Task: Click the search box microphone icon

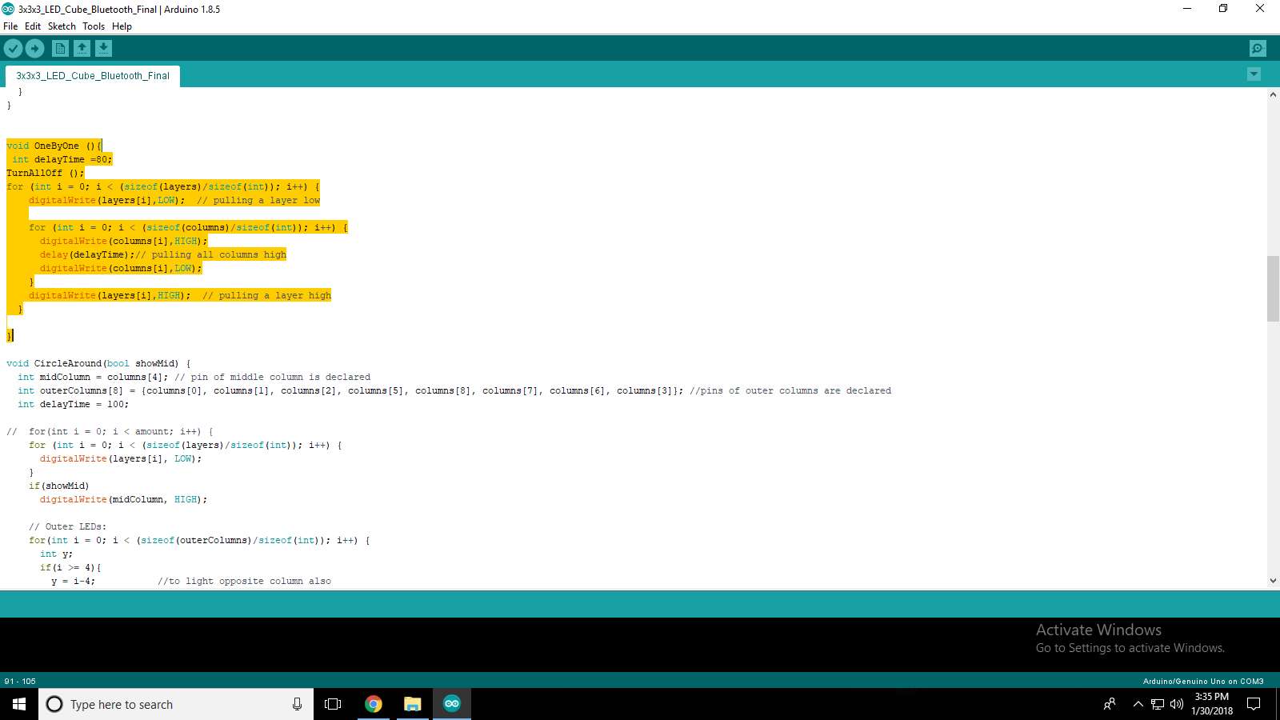Action: [x=297, y=704]
